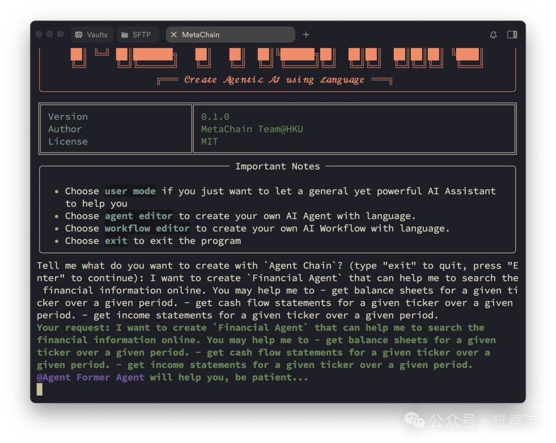Click the 'workflow editor' highlighted text
This screenshot has width=556, height=443.
pyautogui.click(x=147, y=228)
